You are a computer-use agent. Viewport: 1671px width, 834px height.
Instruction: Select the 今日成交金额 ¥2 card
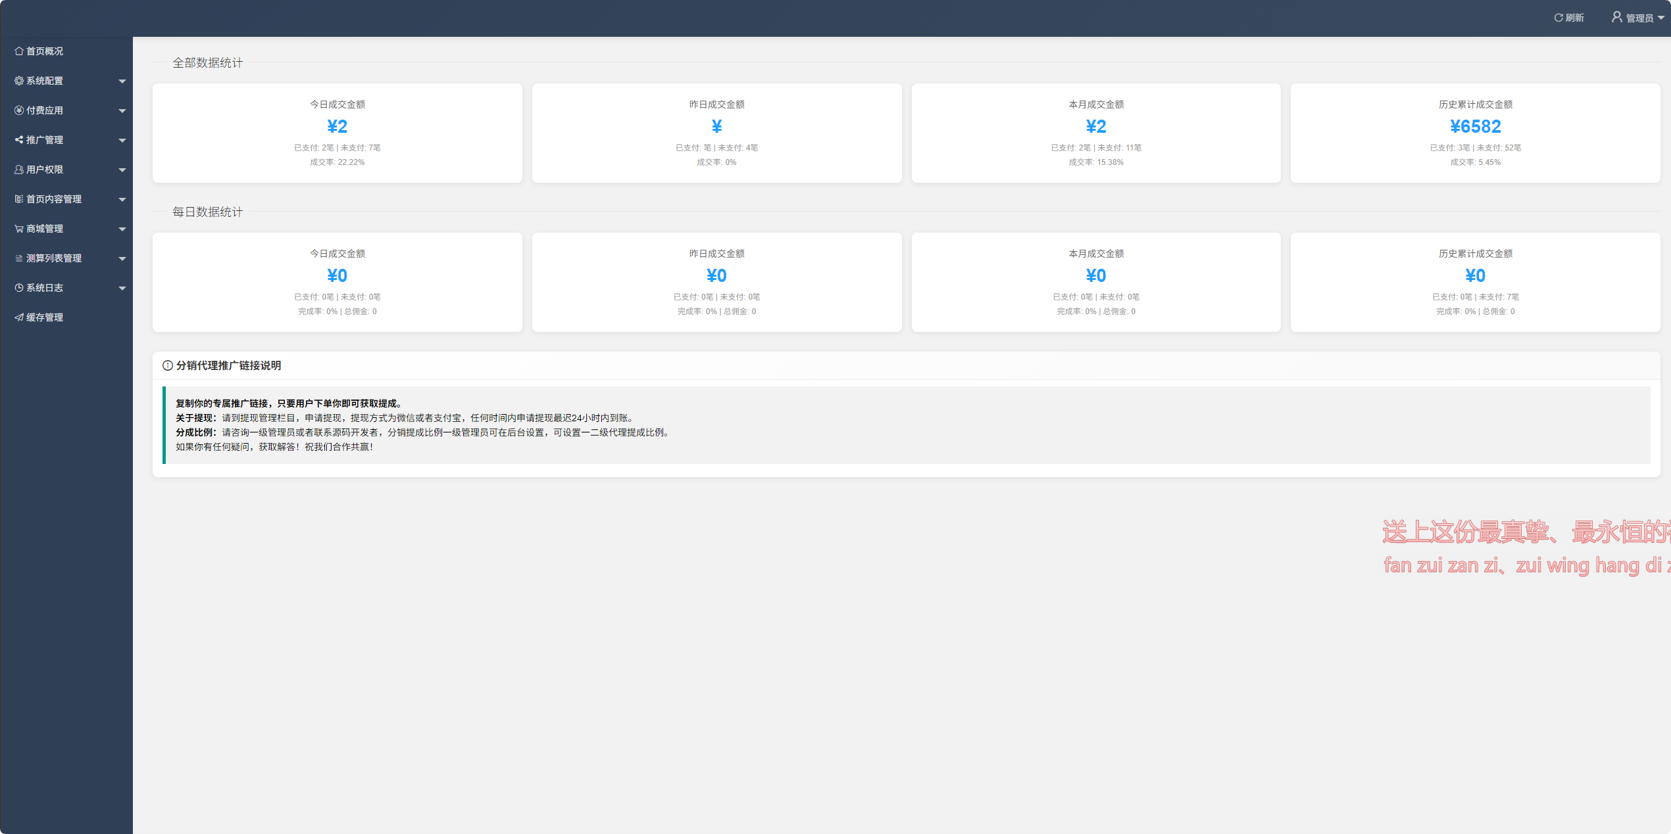[337, 133]
